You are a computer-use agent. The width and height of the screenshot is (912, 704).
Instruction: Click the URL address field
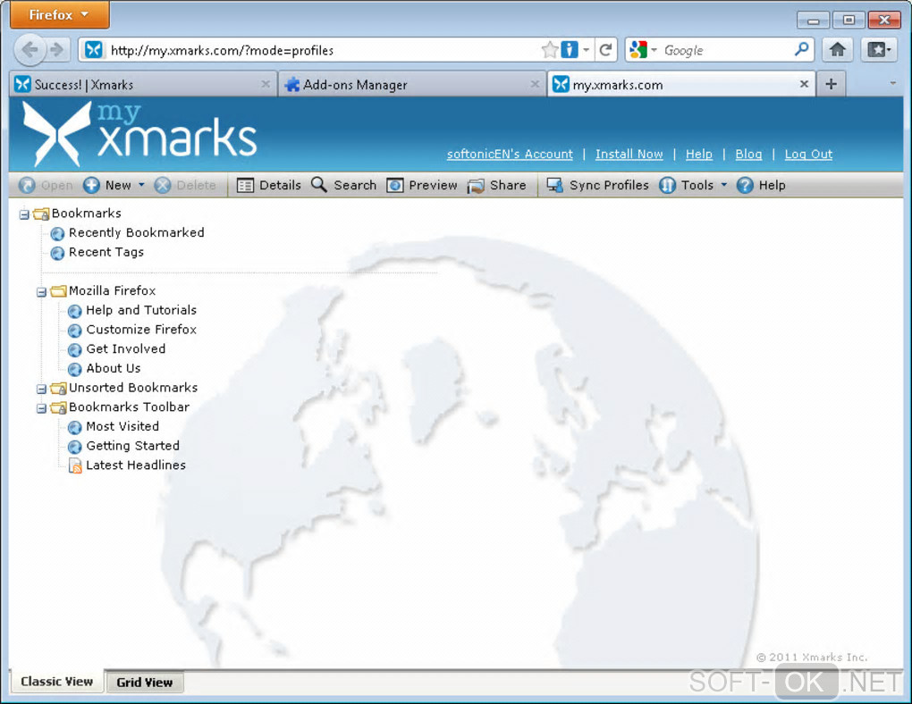pos(323,51)
